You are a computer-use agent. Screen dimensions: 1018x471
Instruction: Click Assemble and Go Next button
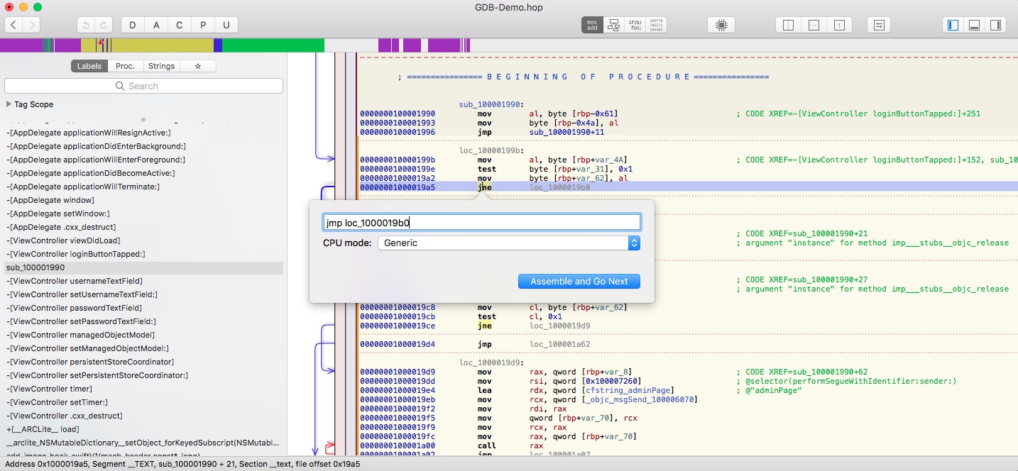[x=579, y=281]
